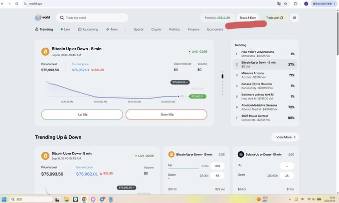Click the Up button on Solana 15 min

tap(287, 166)
